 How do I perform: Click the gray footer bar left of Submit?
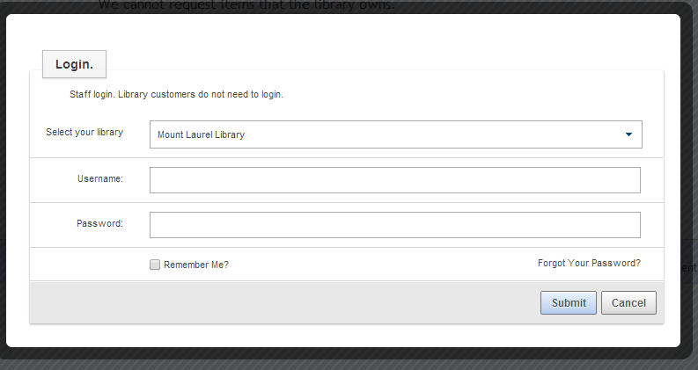pyautogui.click(x=285, y=302)
